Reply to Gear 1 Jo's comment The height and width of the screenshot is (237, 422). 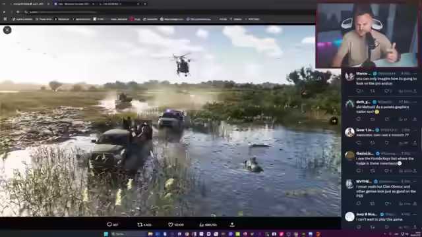pyautogui.click(x=359, y=143)
